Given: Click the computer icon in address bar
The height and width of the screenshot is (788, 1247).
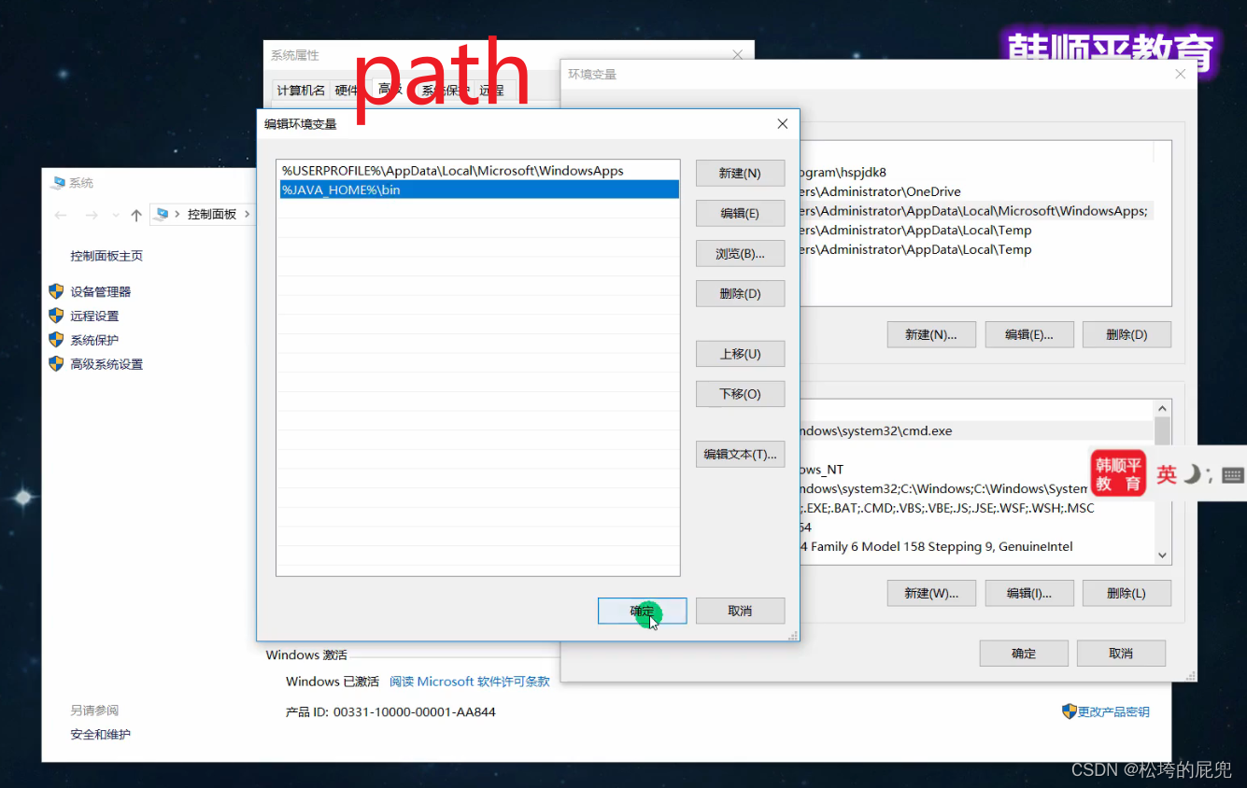Looking at the screenshot, I should pyautogui.click(x=163, y=215).
